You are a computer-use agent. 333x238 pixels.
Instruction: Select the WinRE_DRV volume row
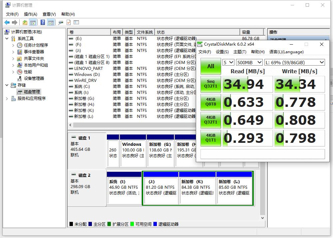132,81
